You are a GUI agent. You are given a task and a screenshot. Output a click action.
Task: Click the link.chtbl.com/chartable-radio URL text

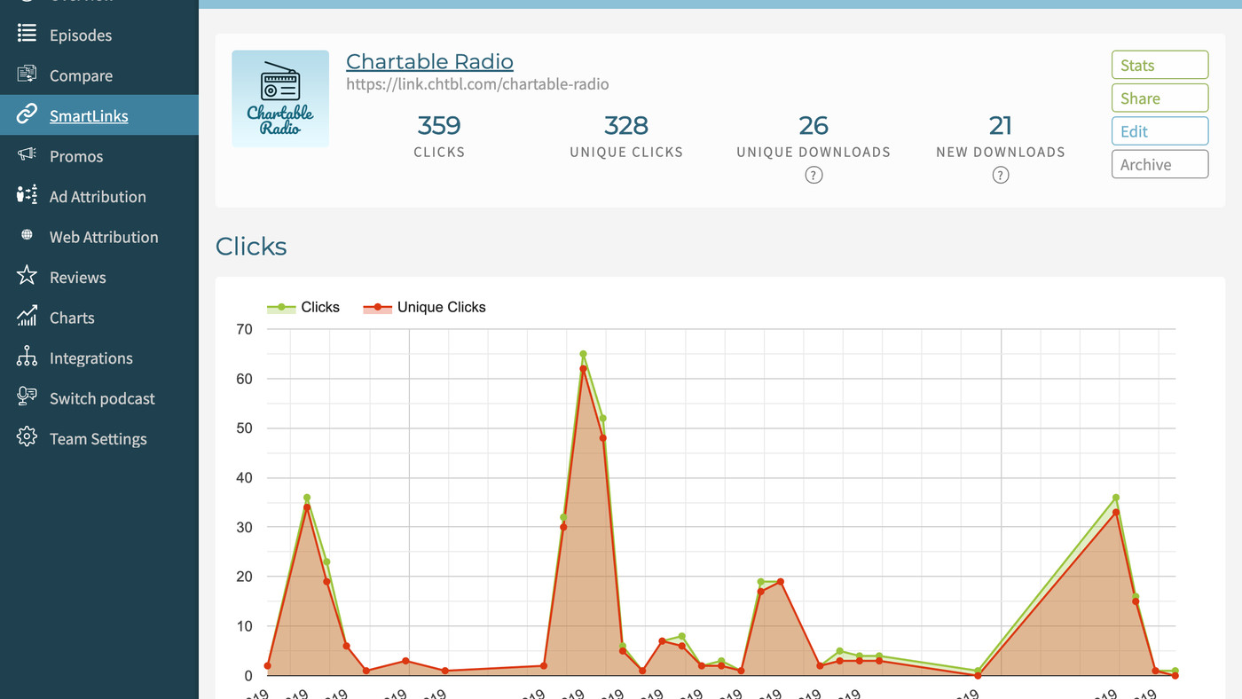pyautogui.click(x=477, y=84)
